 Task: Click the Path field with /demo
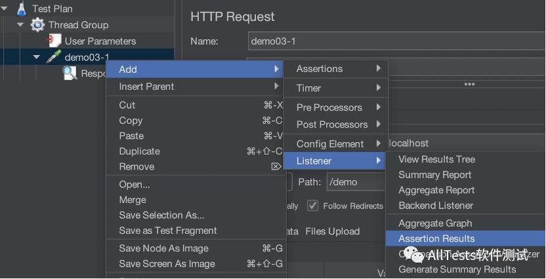click(x=354, y=181)
